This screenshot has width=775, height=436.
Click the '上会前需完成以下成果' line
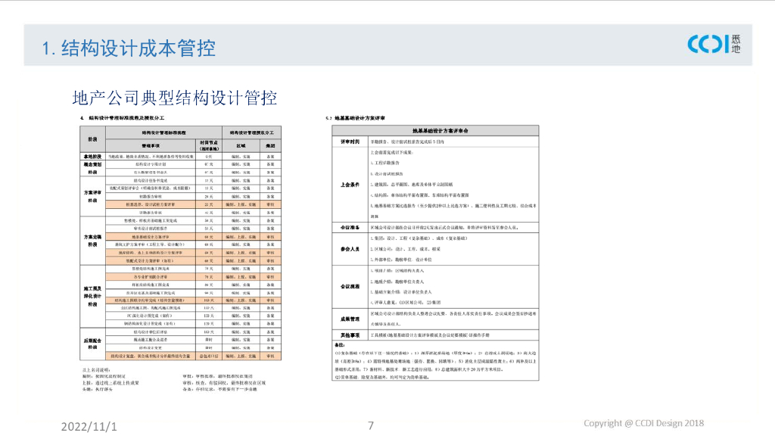392,152
